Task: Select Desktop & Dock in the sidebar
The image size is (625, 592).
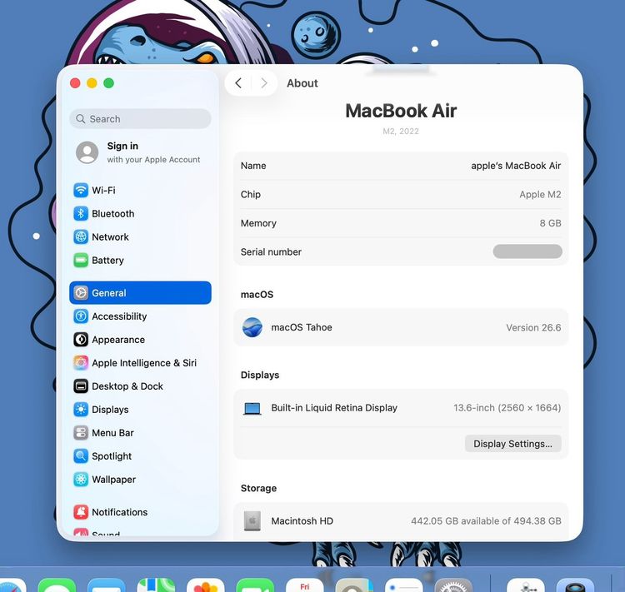Action: click(x=140, y=386)
